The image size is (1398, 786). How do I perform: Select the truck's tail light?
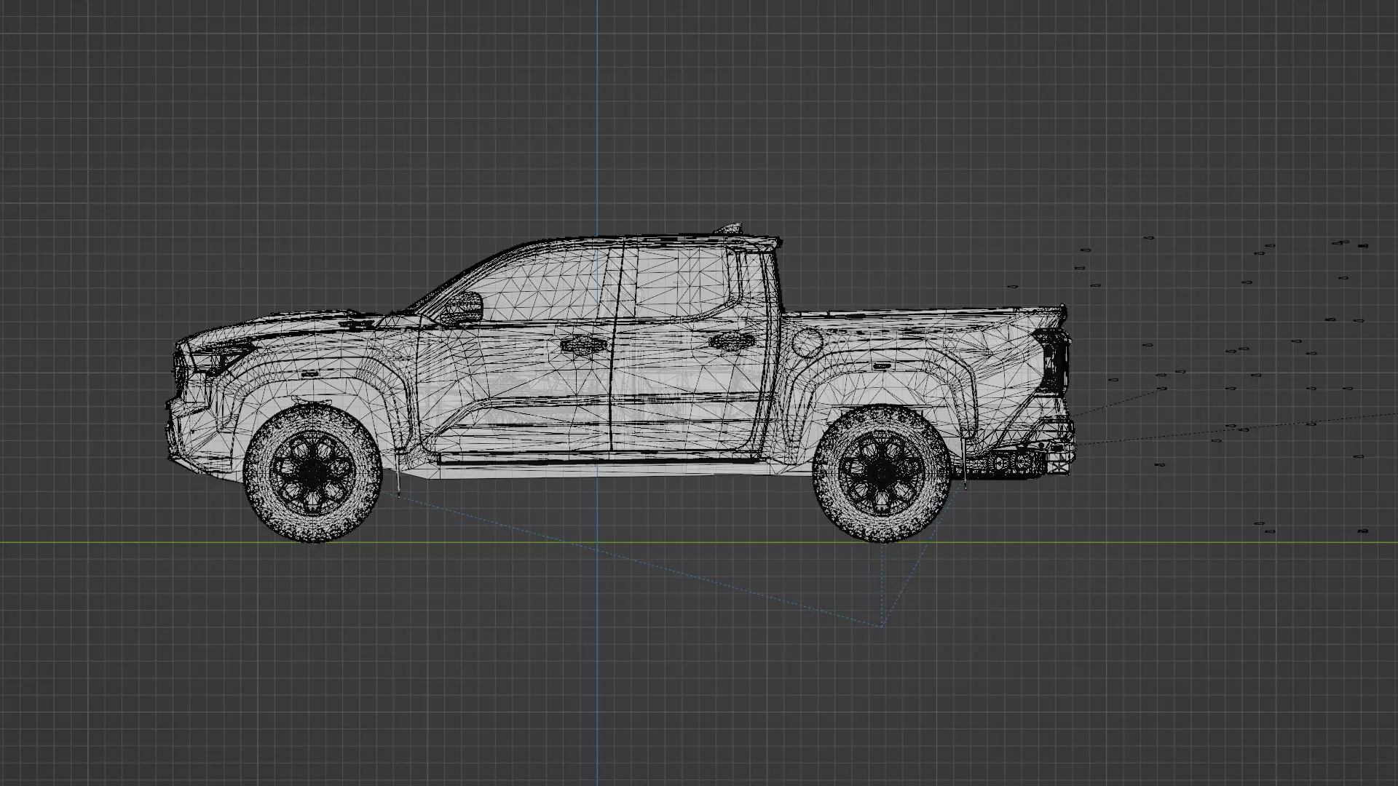point(1052,360)
